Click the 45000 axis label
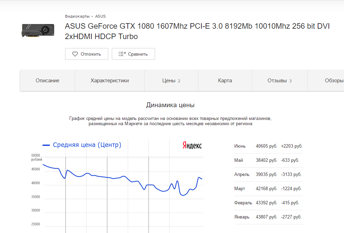The image size is (344, 233). (x=36, y=169)
